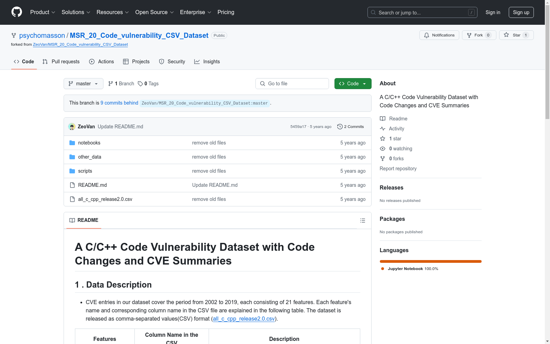550x344 pixels.
Task: Open the Insights tab
Action: (x=207, y=61)
